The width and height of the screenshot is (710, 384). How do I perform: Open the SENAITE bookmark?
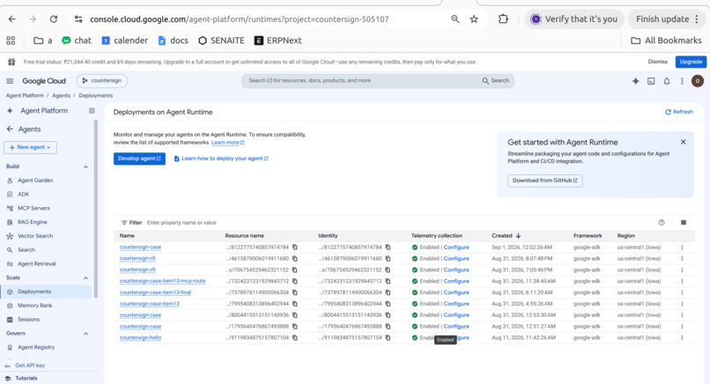point(221,41)
